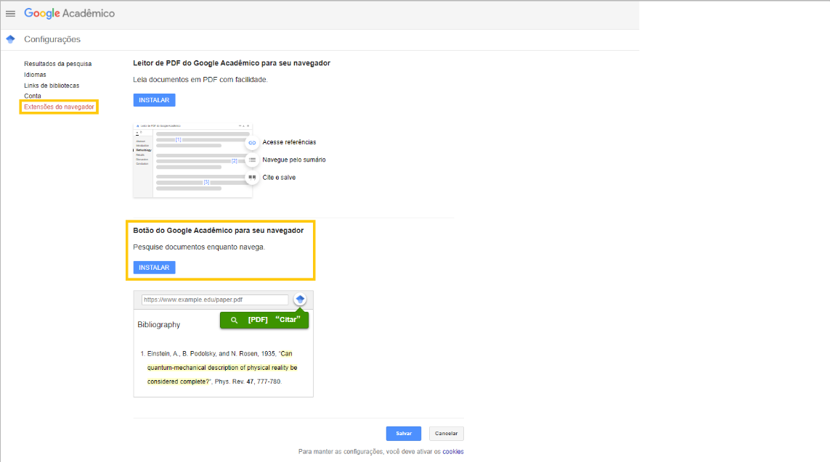
Task: Open the hamburger menu icon
Action: (11, 14)
